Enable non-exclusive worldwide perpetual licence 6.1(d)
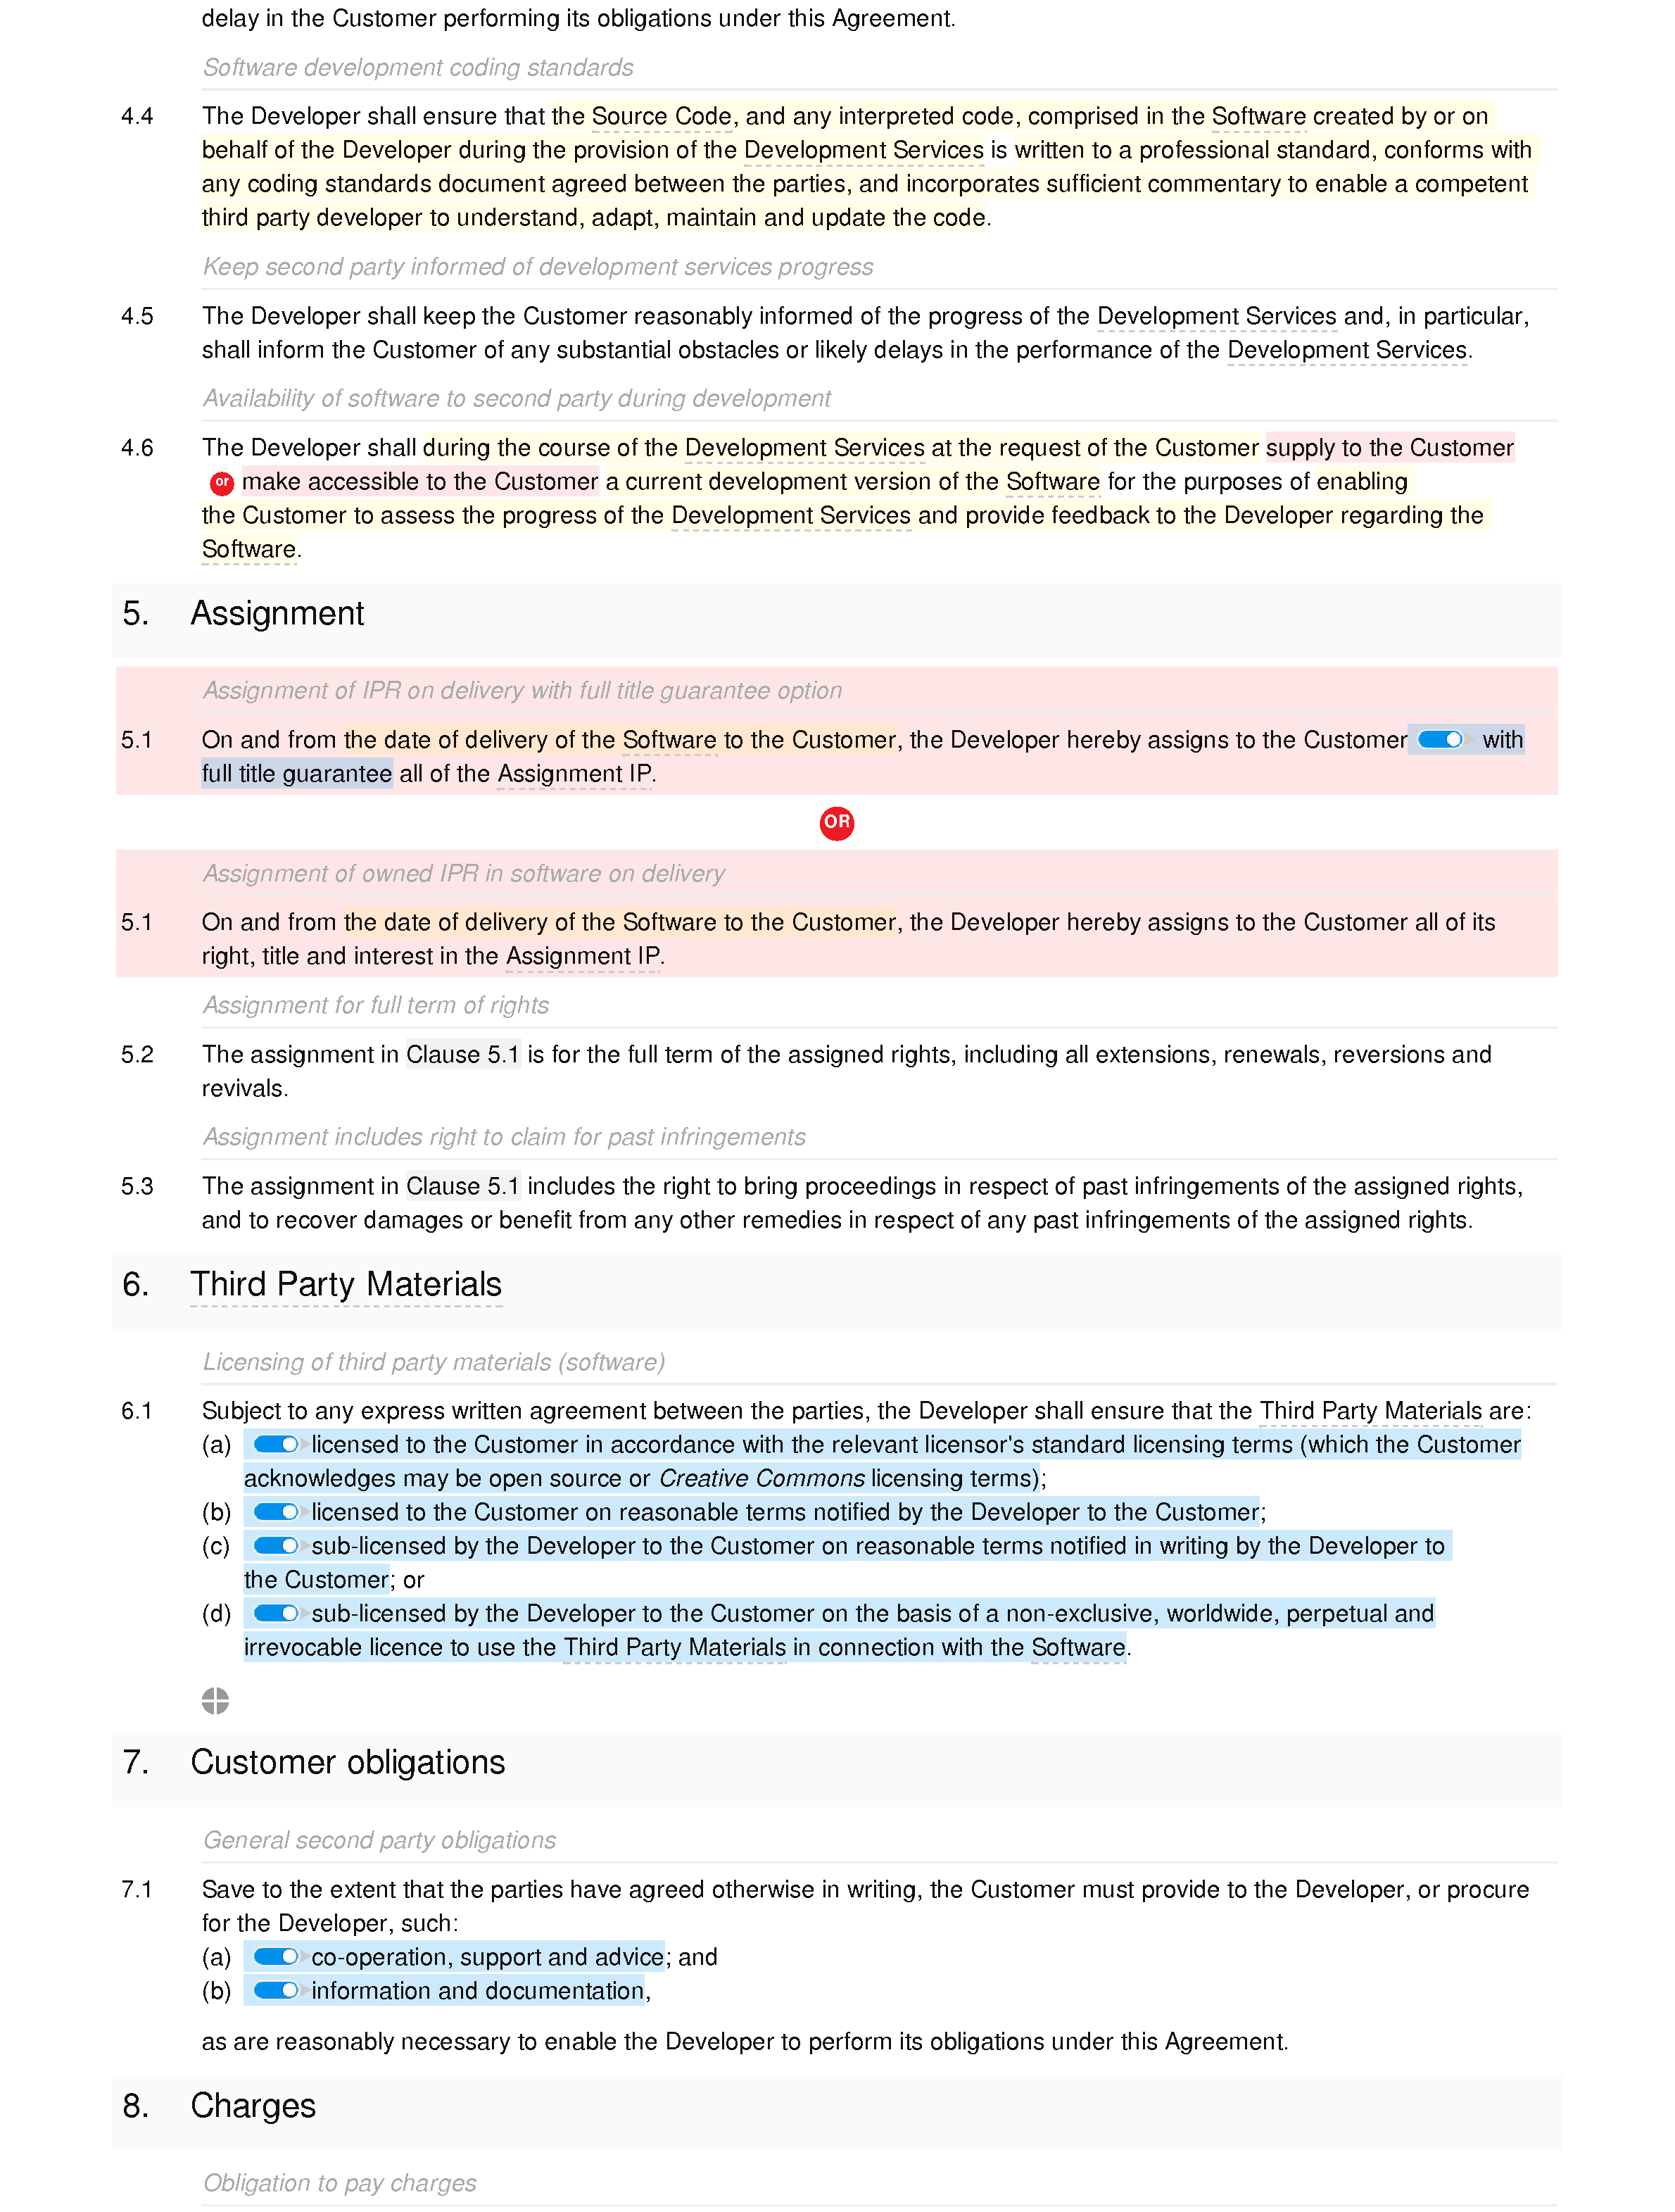1675x2212 pixels. coord(273,1614)
